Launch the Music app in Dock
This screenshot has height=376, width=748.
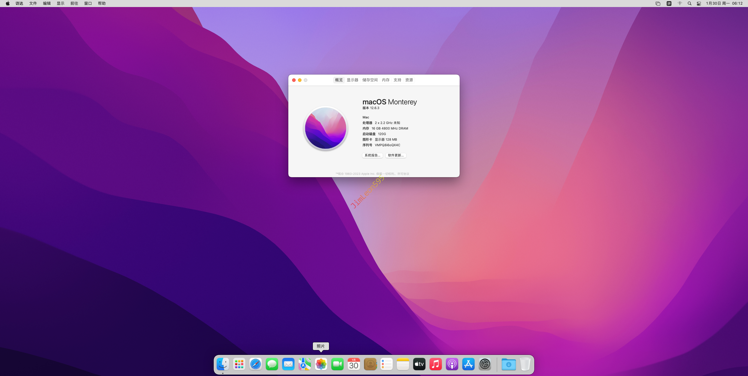[x=435, y=364]
